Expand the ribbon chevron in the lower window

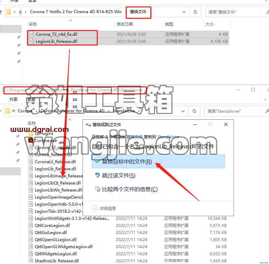[x=265, y=99]
